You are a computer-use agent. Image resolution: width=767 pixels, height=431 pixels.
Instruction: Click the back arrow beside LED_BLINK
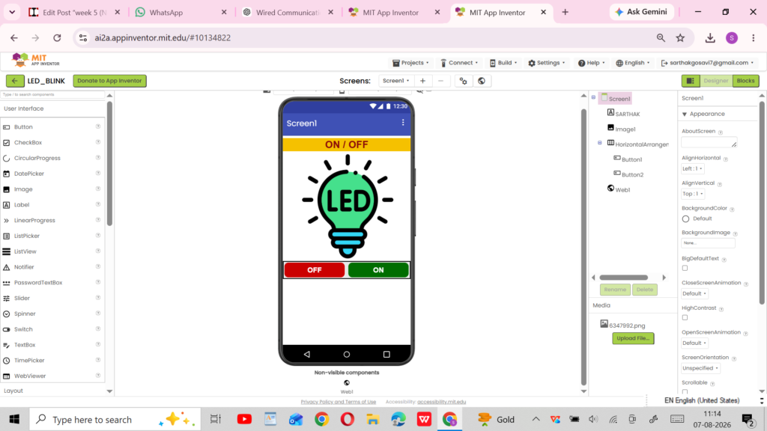(15, 81)
